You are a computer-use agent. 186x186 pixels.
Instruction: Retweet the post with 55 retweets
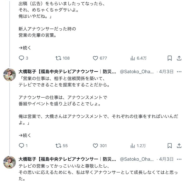[58, 146]
